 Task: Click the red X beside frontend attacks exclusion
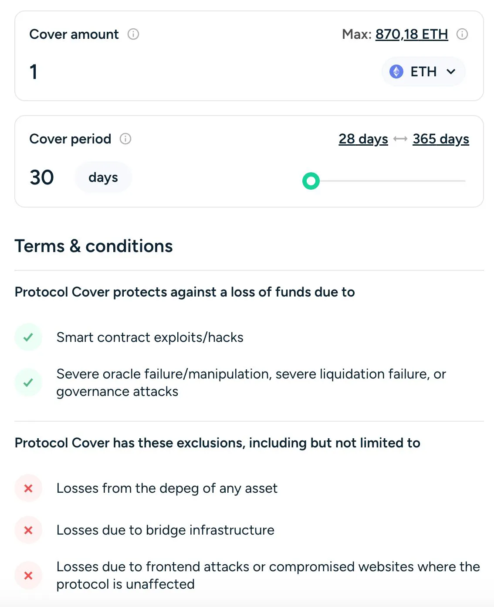[28, 576]
